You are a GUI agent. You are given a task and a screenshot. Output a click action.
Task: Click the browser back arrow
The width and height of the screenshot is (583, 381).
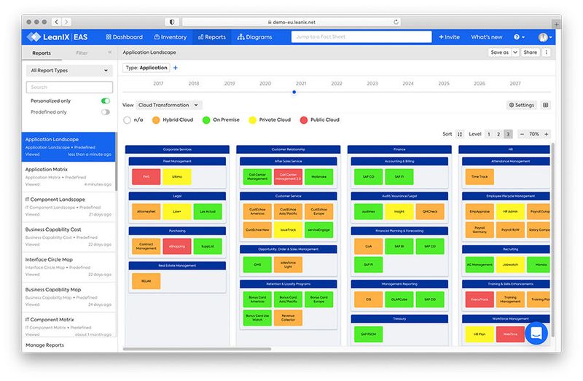tap(57, 22)
